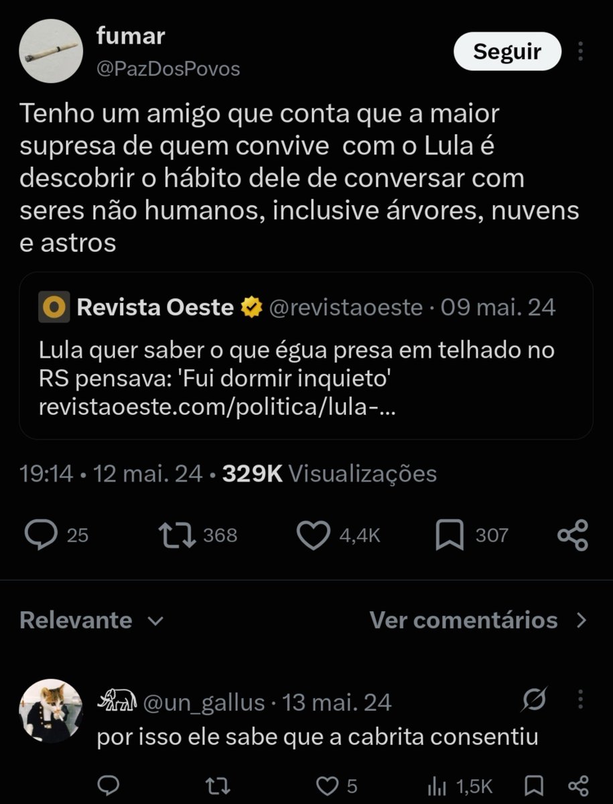The width and height of the screenshot is (613, 804).
Task: Repost the tweet with 368 reposts
Action: click(x=176, y=535)
